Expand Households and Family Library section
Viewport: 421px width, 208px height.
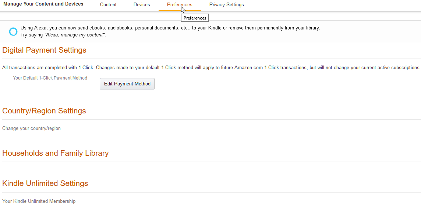(x=55, y=154)
